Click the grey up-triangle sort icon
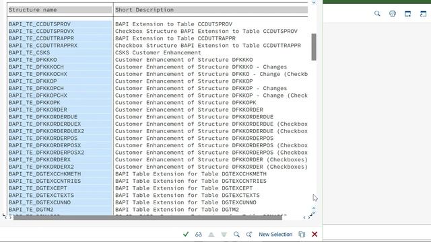The width and height of the screenshot is (431, 242). click(x=211, y=235)
